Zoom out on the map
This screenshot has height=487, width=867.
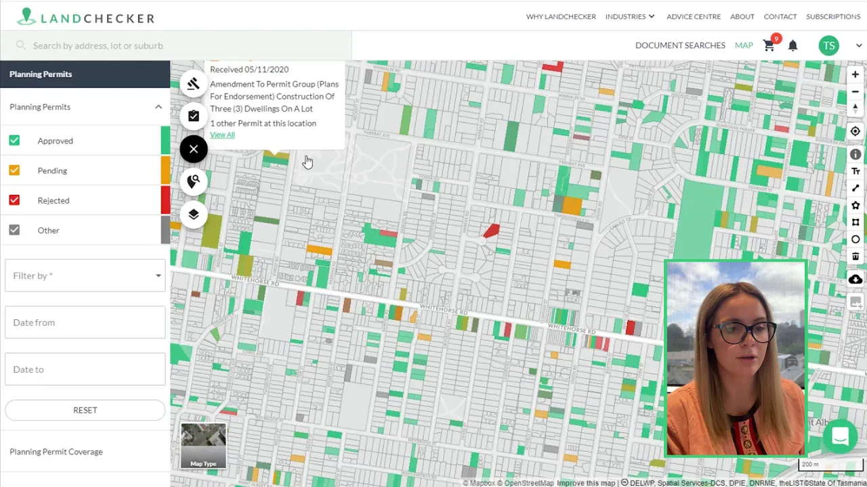pos(855,91)
